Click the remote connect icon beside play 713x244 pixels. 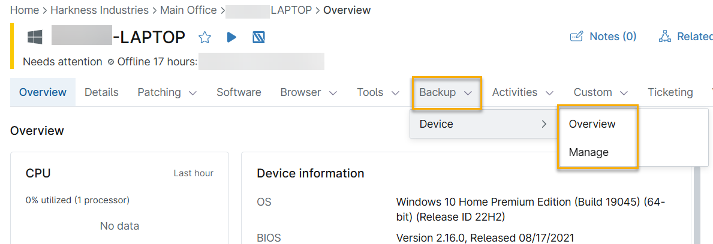pos(258,38)
